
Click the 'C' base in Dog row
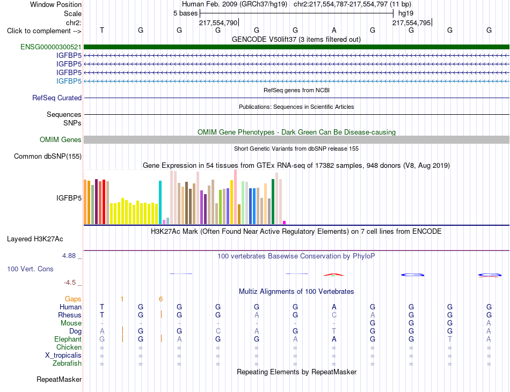[218, 331]
